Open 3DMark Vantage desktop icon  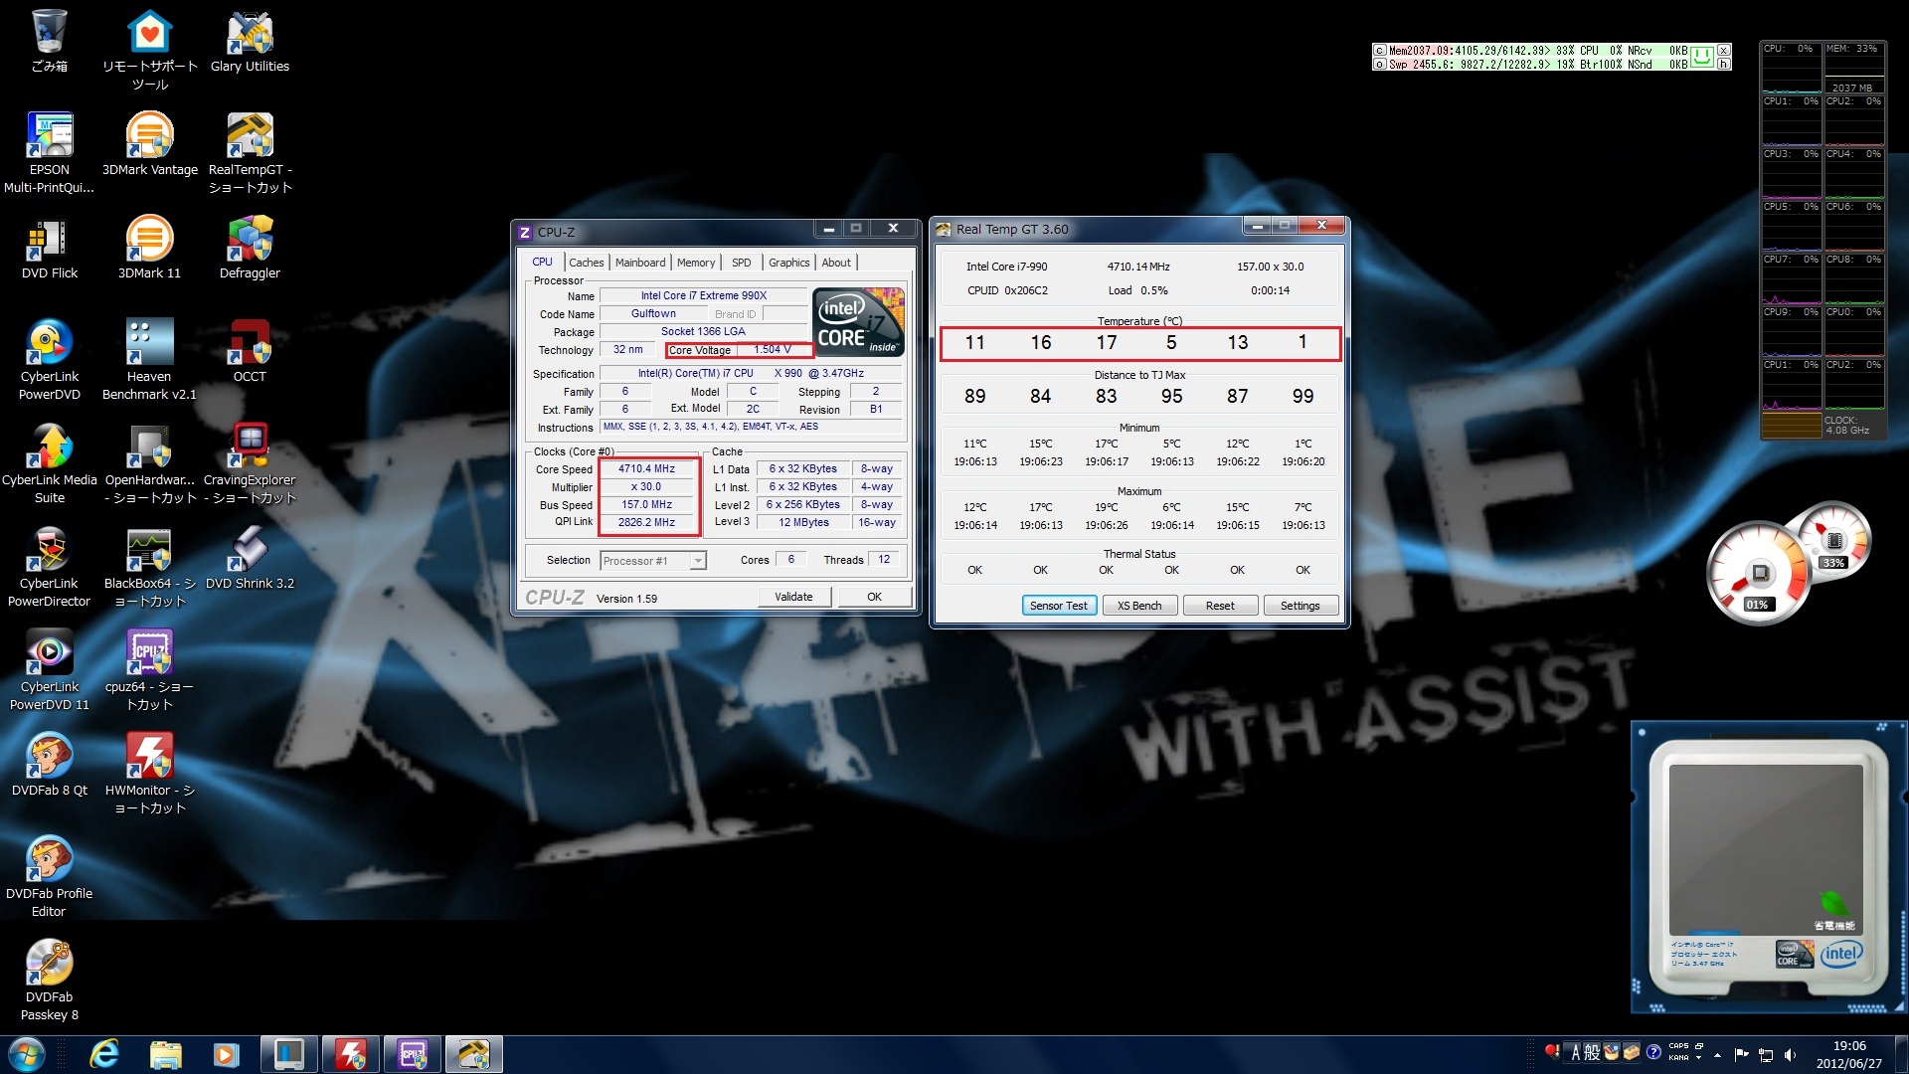click(x=149, y=136)
